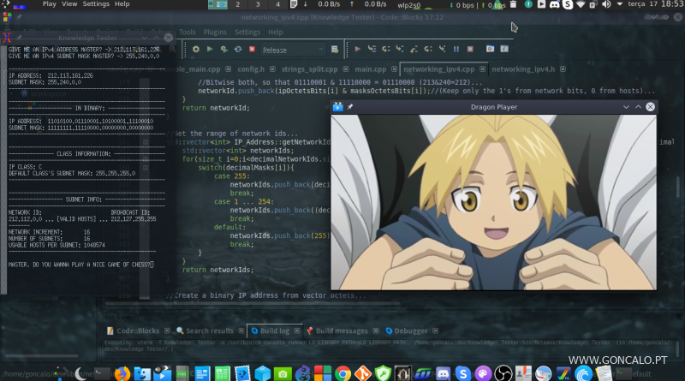The height and width of the screenshot is (381, 685).
Task: Open the Plugins menu in Code::Blocks
Action: (215, 32)
